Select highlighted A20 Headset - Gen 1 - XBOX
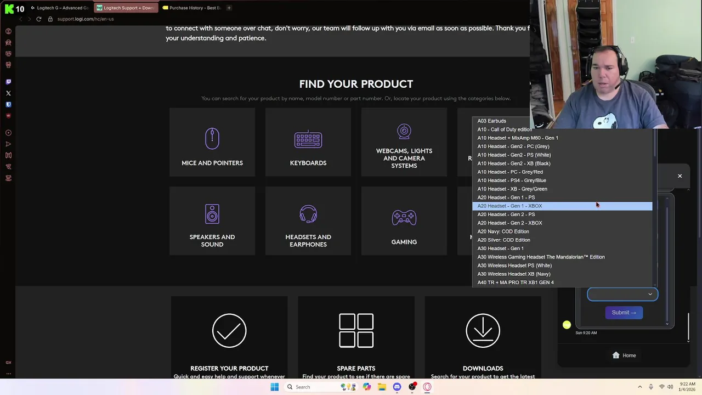Image resolution: width=702 pixels, height=395 pixels. tap(562, 206)
